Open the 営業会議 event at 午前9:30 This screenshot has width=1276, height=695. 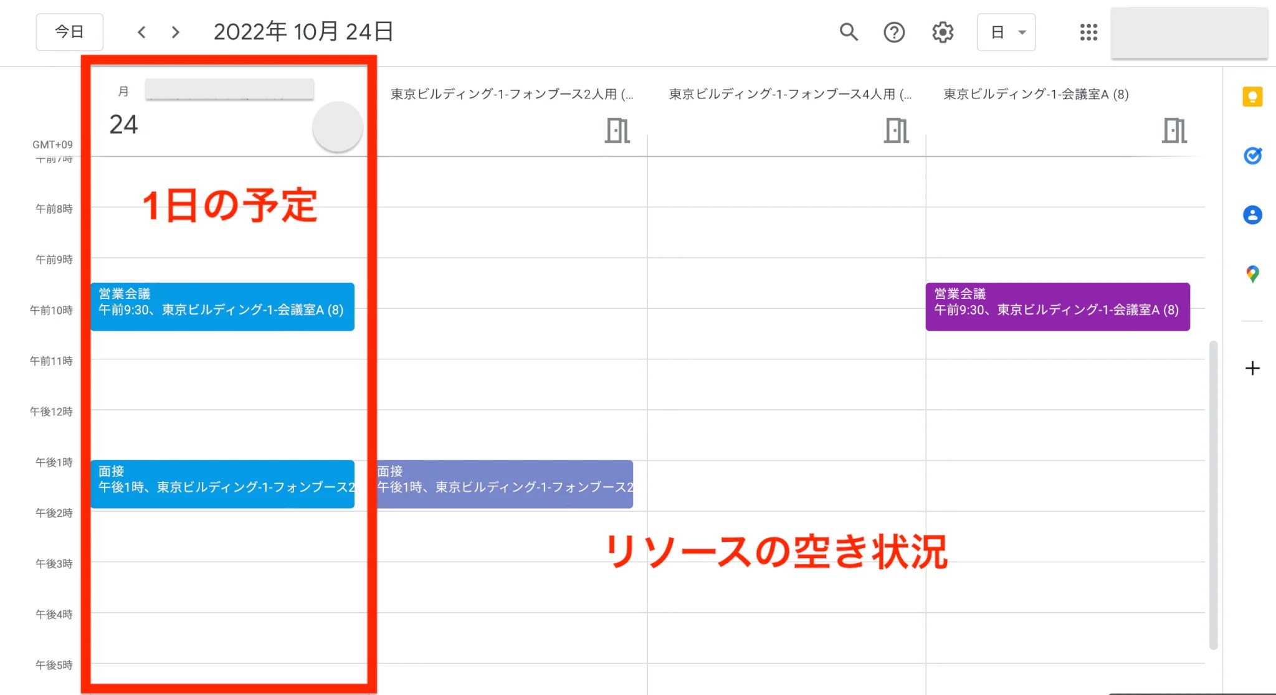222,306
